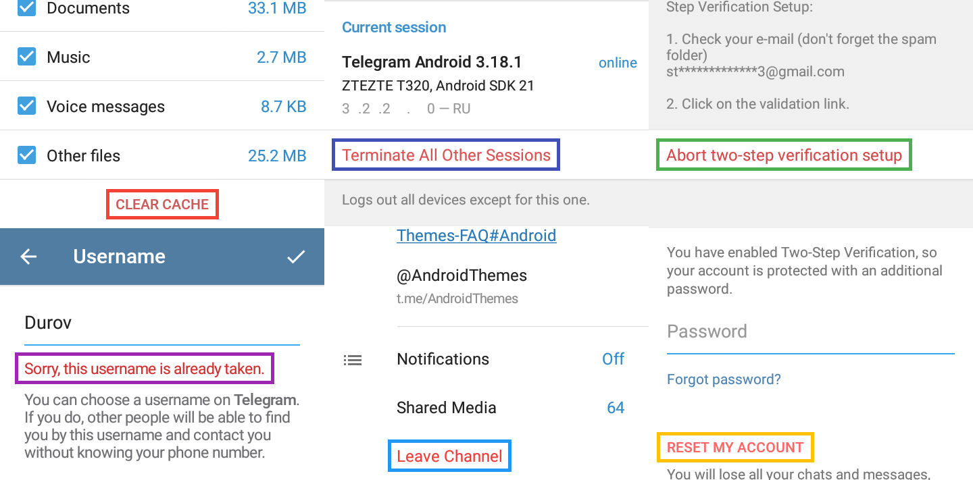The width and height of the screenshot is (973, 480).
Task: Click the back arrow in Username header
Action: click(x=28, y=257)
